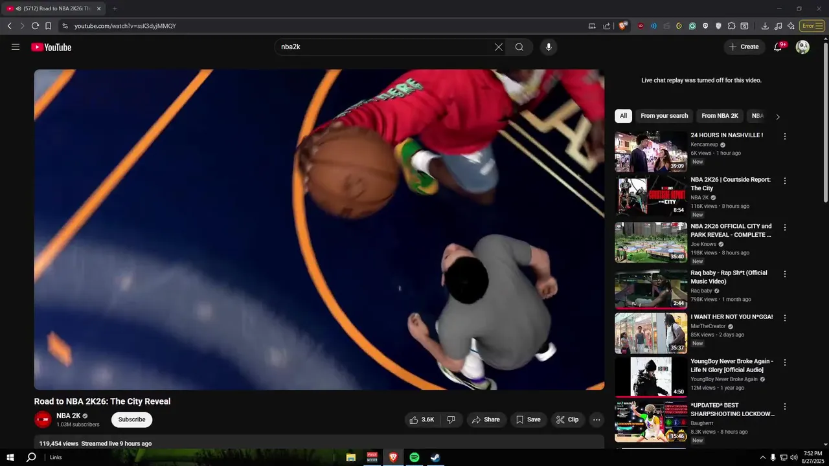829x466 pixels.
Task: Open a new browser tab
Action: pyautogui.click(x=115, y=8)
